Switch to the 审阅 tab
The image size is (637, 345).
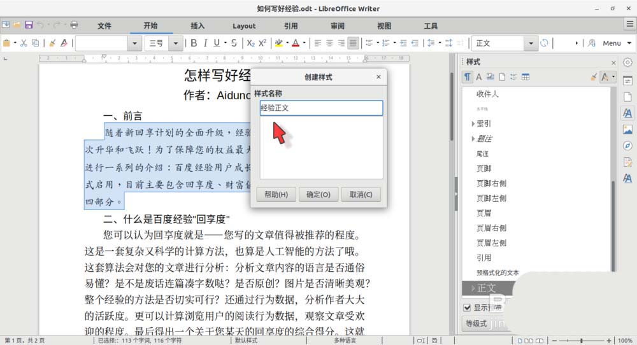(x=338, y=26)
